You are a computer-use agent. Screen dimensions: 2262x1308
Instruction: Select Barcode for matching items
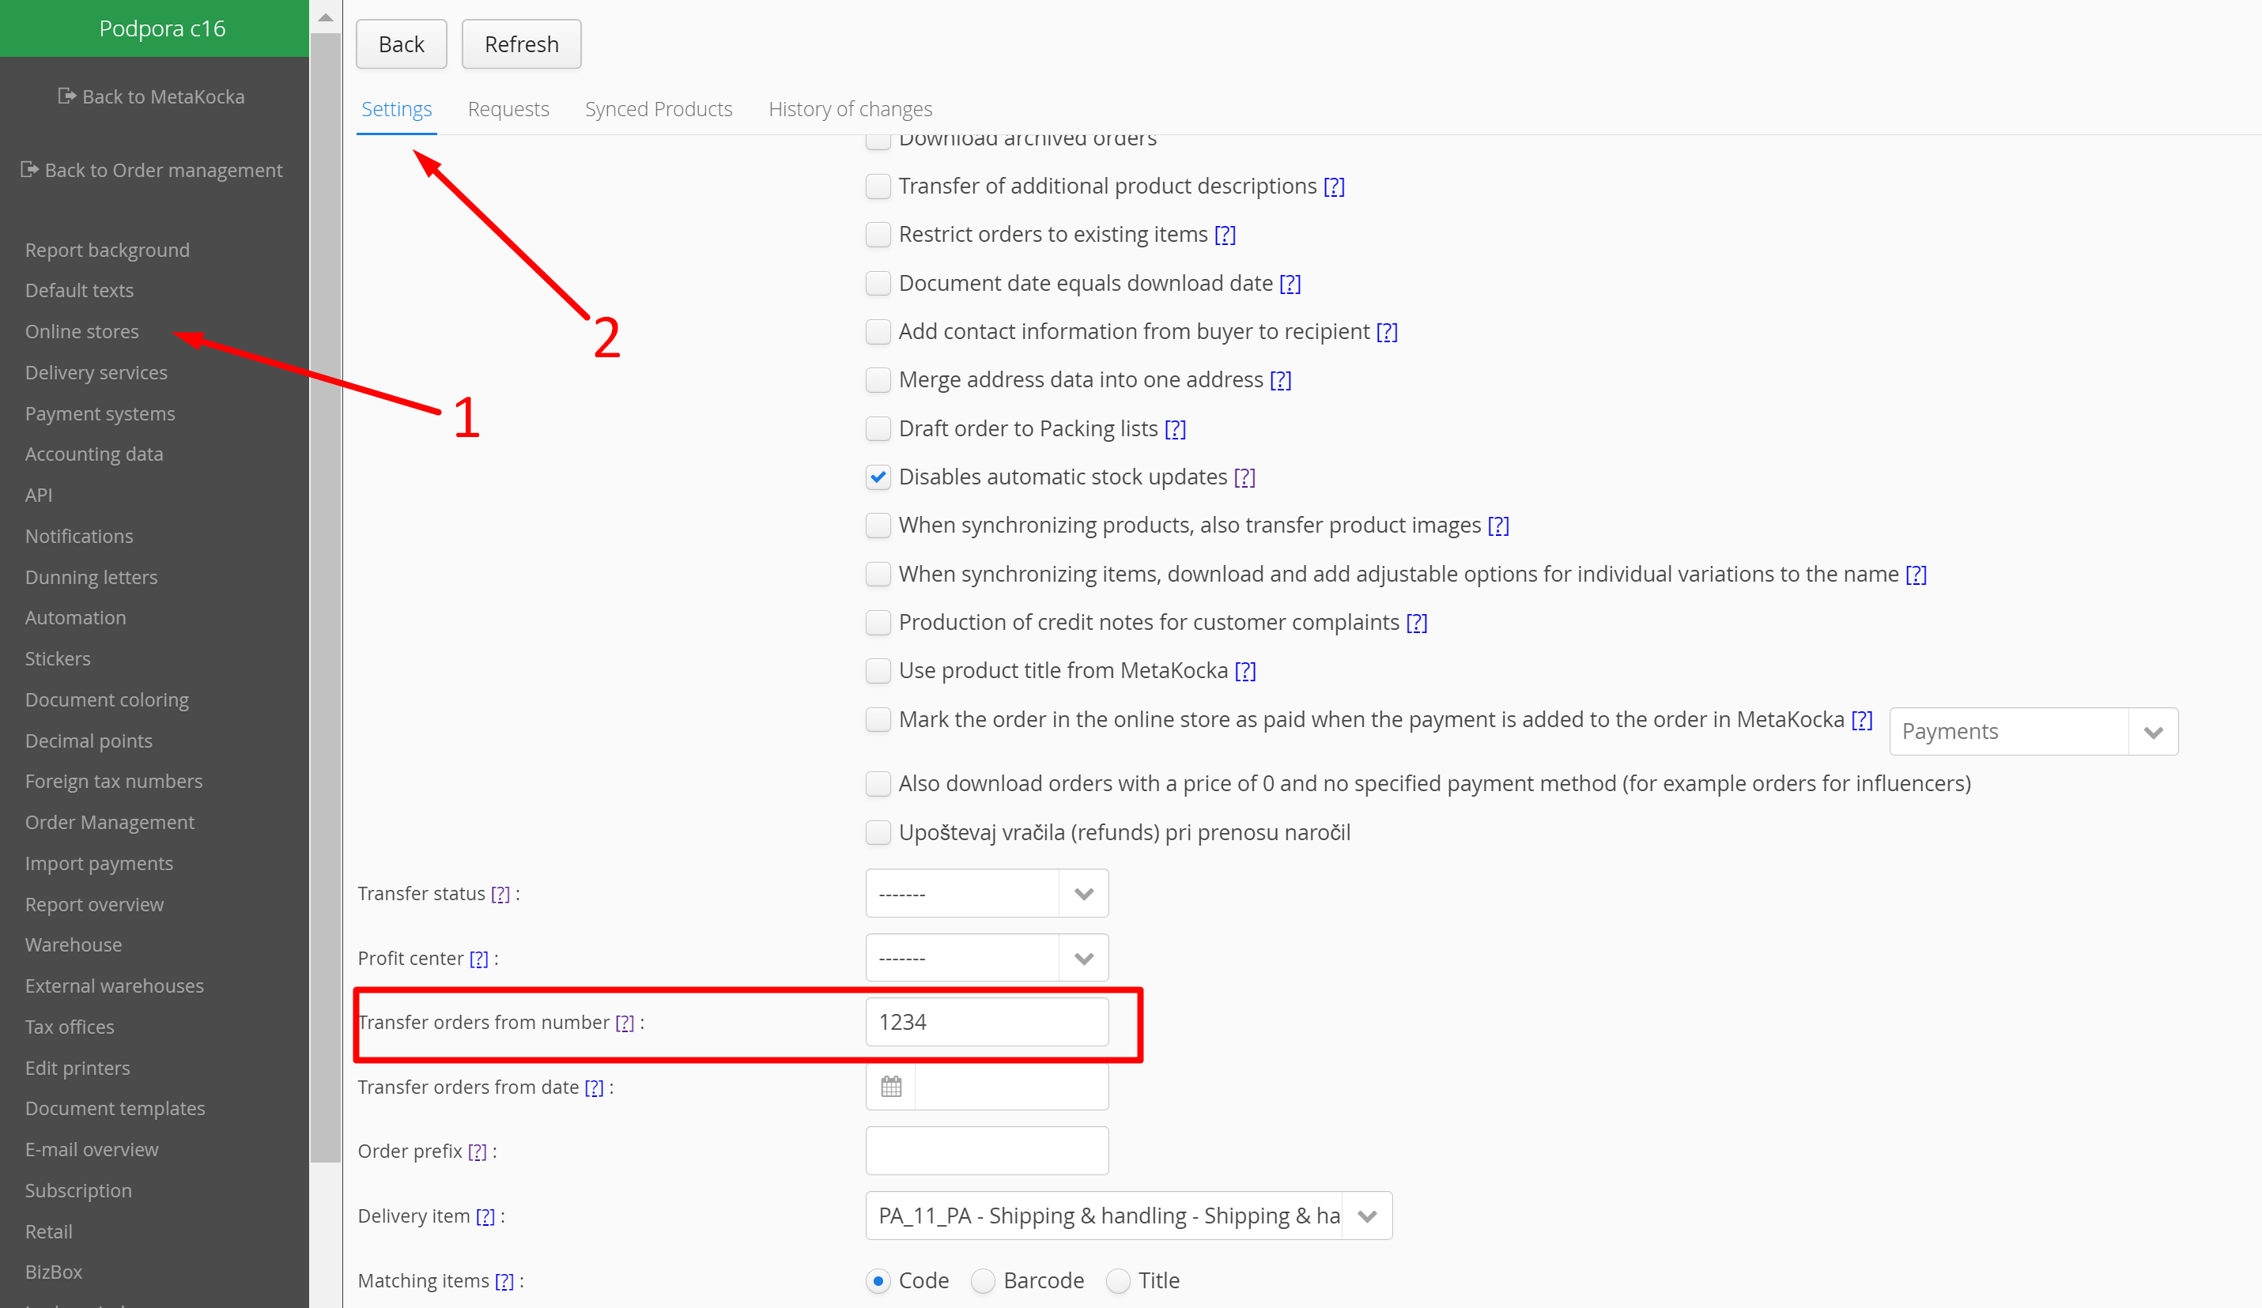click(x=984, y=1280)
